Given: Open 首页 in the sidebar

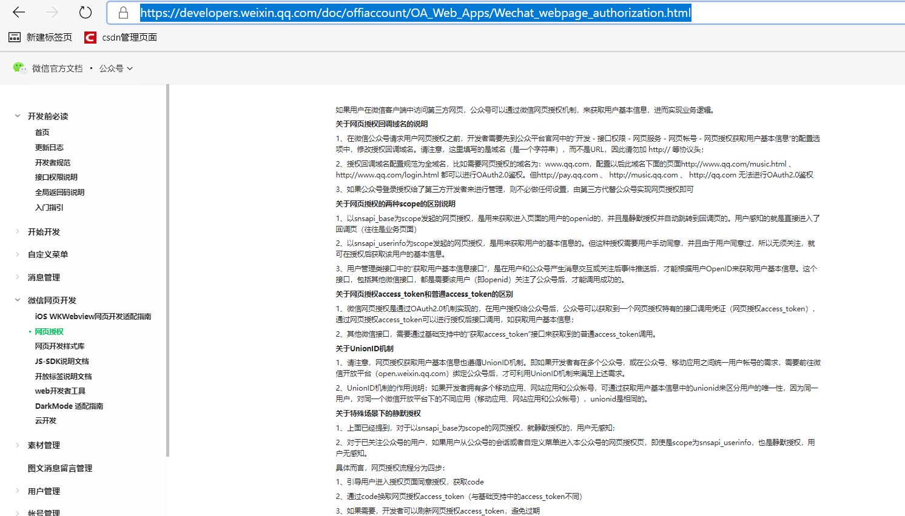Looking at the screenshot, I should click(42, 133).
